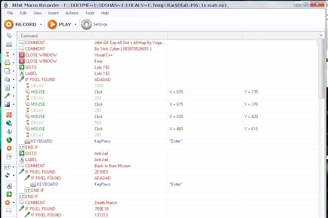The width and height of the screenshot is (328, 218).
Task: Click the Command column header
Action: coord(55,36)
